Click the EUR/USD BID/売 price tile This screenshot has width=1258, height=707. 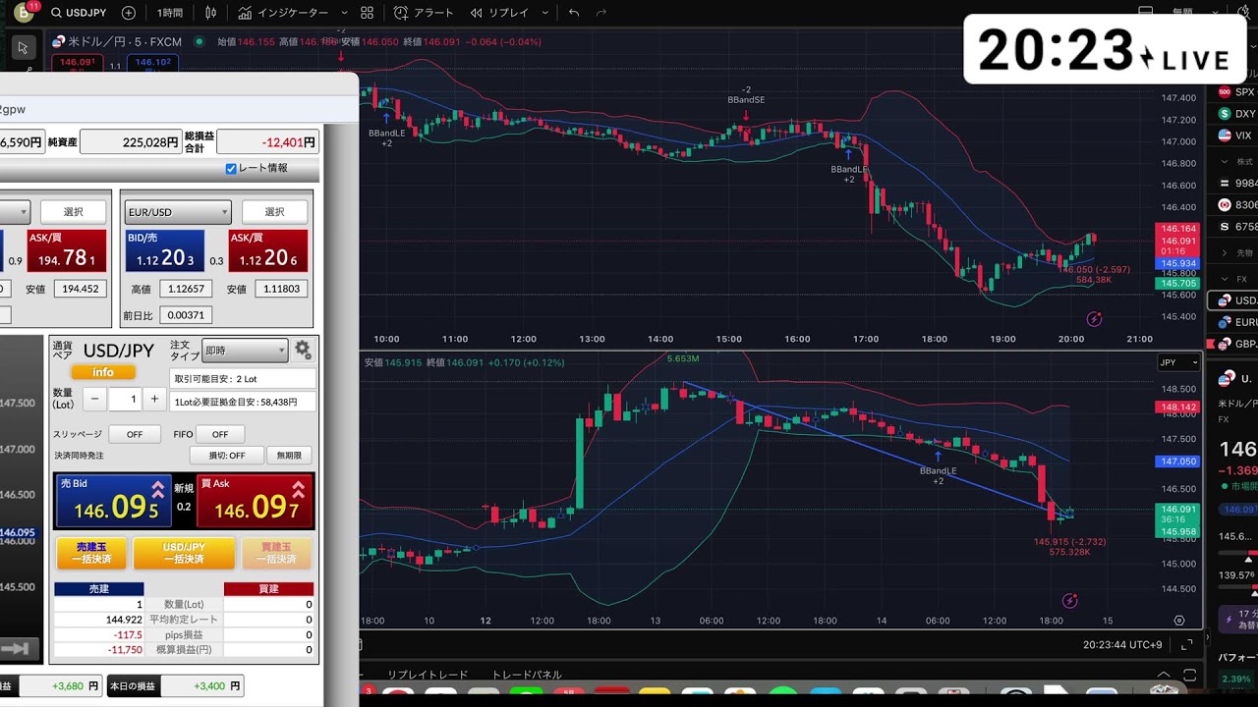165,251
